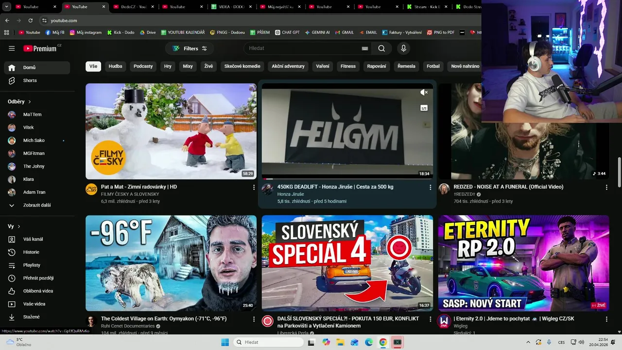Open Windows Start button in taskbar

click(225, 342)
